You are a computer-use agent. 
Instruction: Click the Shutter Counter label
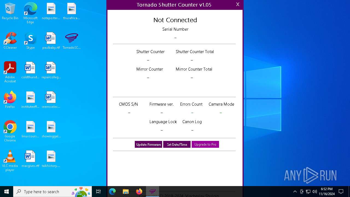coord(150,52)
